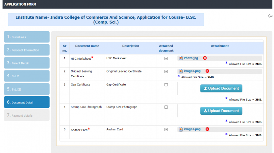
Task: Open images.png link in Aadhar Card row
Action: coord(192,129)
